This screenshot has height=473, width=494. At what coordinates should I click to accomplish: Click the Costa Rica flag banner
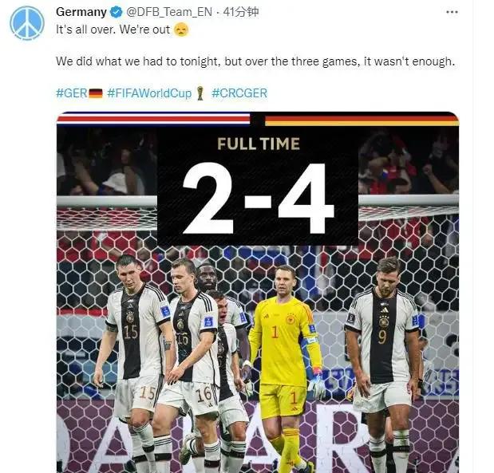pyautogui.click(x=153, y=119)
